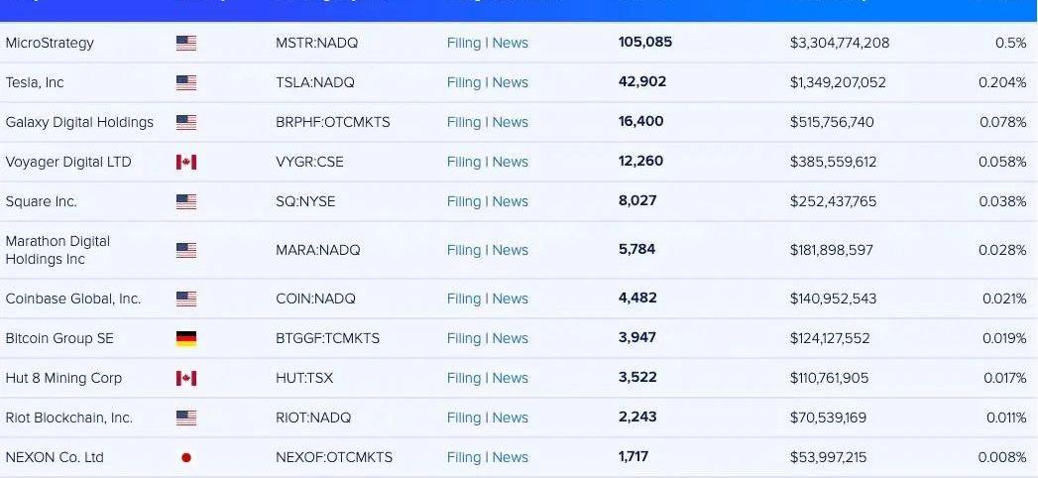
Task: Open Galaxy Digital Holdings Filing link
Action: pos(463,122)
